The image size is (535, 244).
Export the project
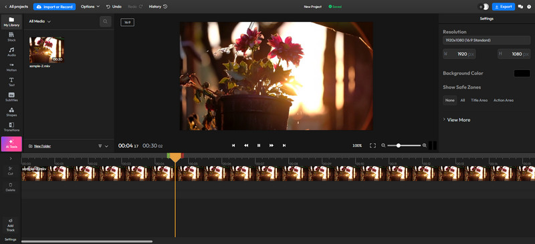coord(504,7)
